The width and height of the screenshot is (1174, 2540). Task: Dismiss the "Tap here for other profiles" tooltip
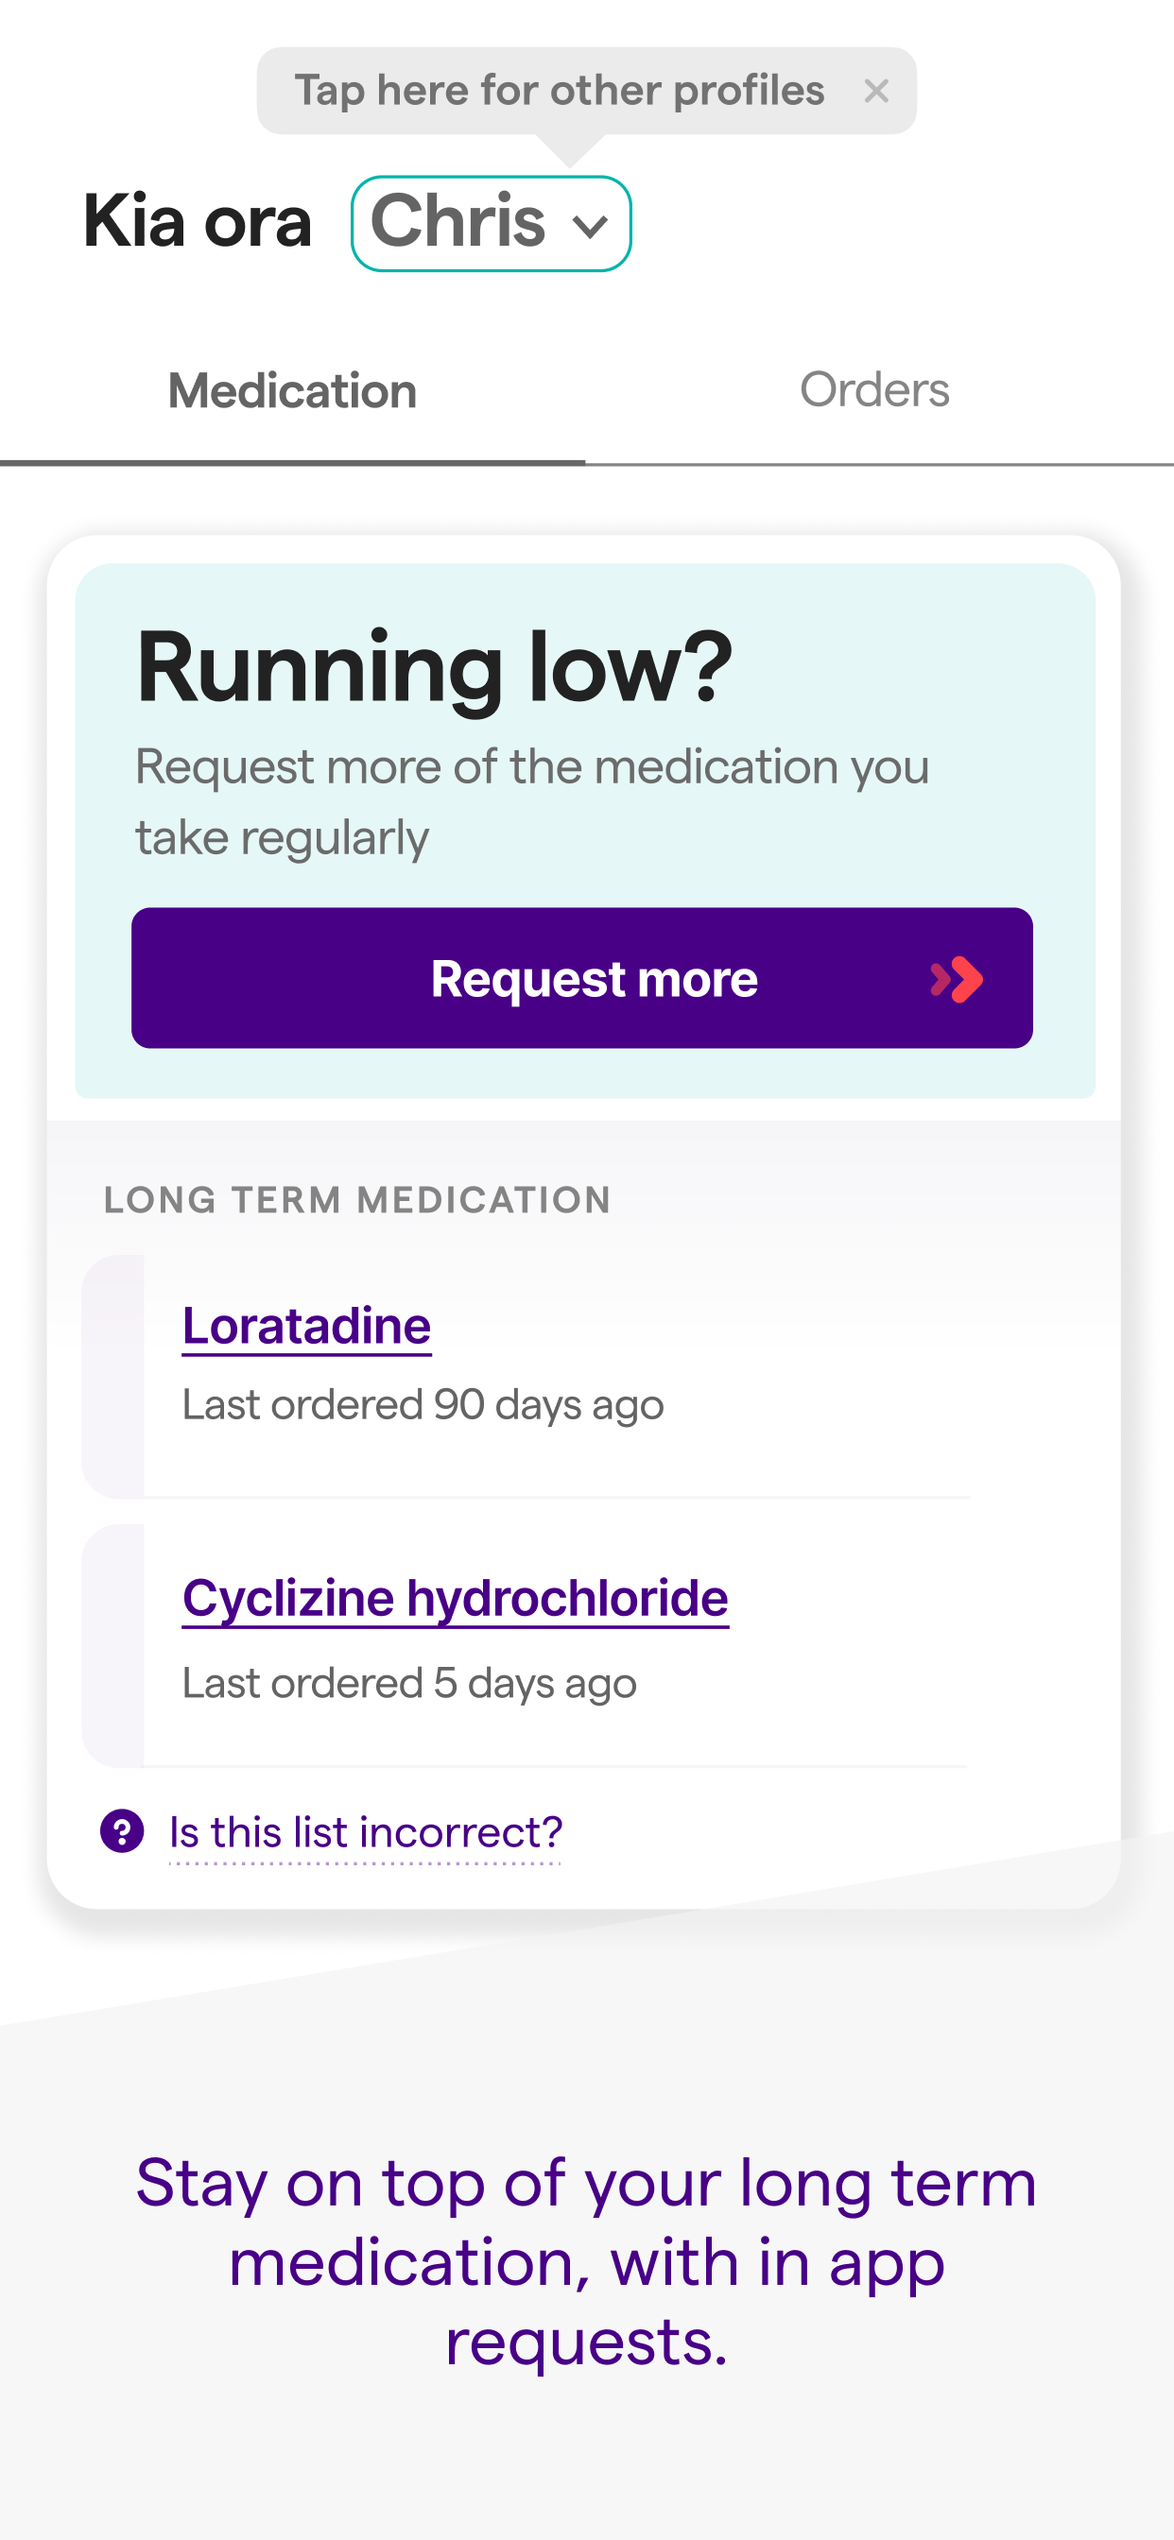[875, 92]
